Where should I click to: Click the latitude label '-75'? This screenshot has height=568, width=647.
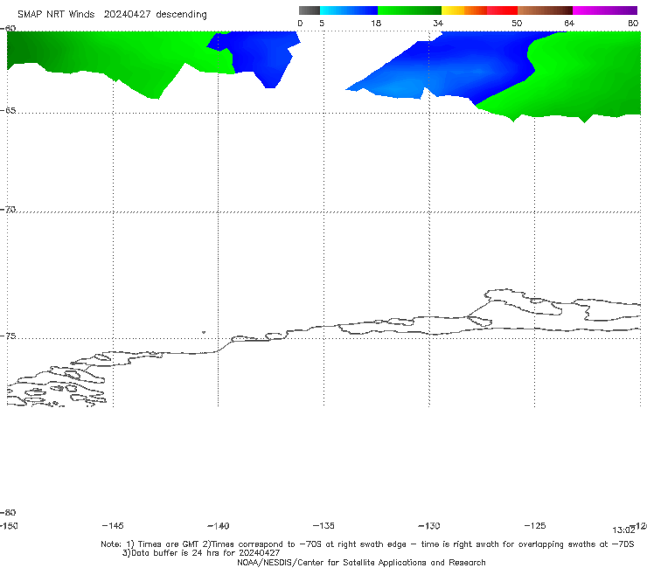pos(8,336)
